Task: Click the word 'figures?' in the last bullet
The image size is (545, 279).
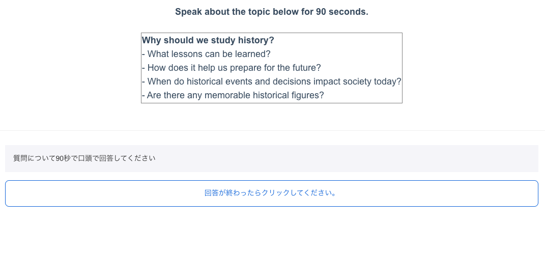Action: pyautogui.click(x=307, y=95)
